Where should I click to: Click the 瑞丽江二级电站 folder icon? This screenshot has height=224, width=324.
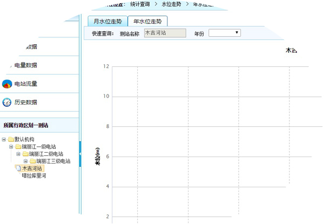click(x=25, y=154)
